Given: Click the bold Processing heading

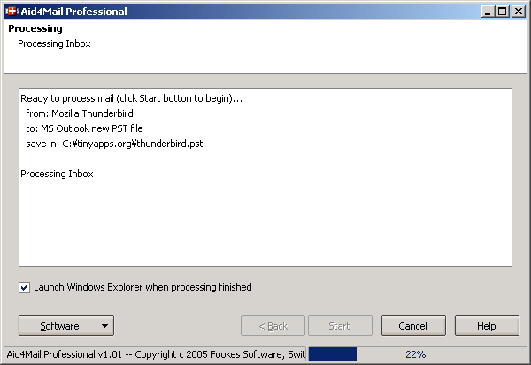Looking at the screenshot, I should click(35, 29).
